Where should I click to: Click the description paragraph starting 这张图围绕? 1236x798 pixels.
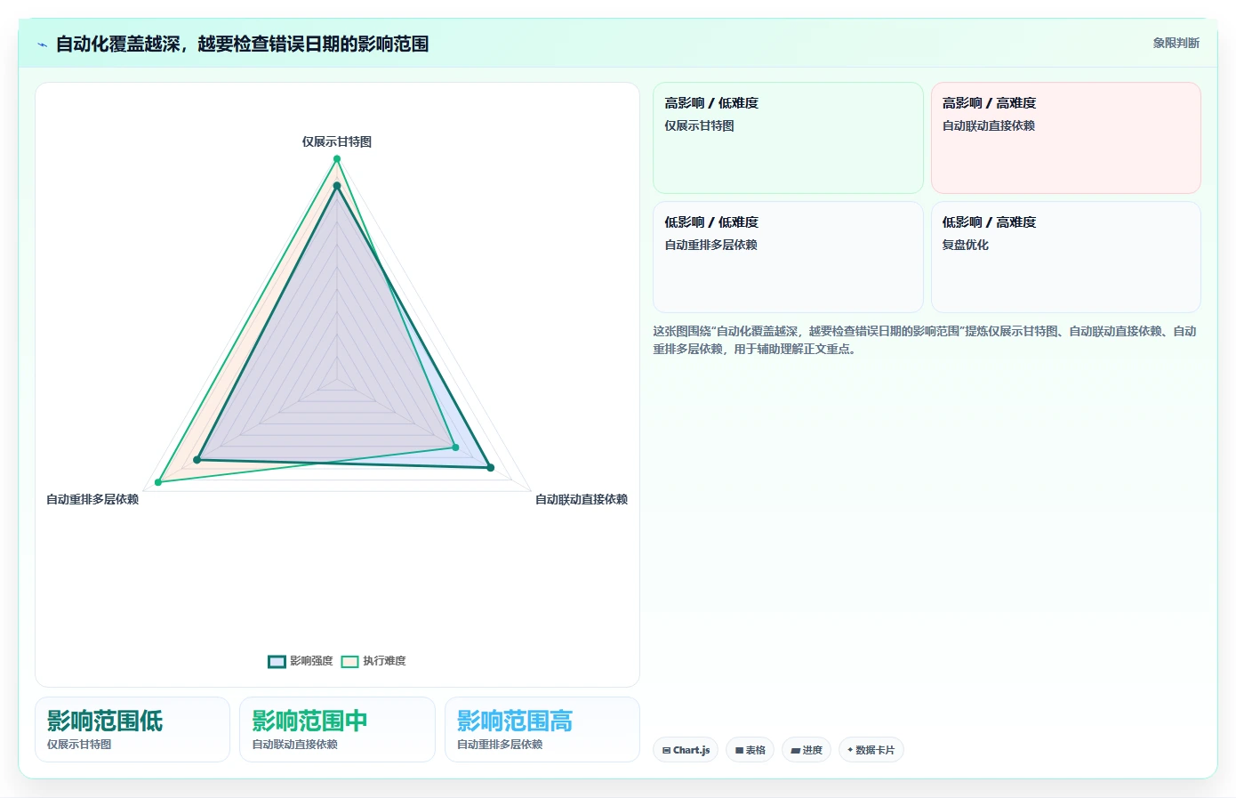coord(925,340)
